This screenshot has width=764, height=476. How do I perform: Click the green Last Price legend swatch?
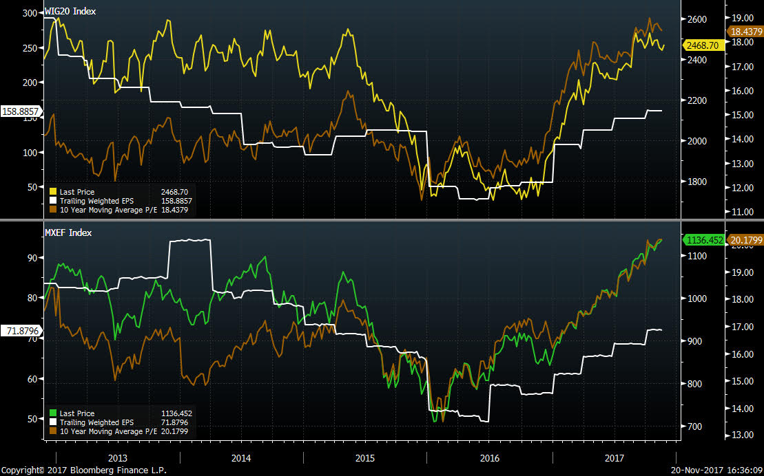53,413
